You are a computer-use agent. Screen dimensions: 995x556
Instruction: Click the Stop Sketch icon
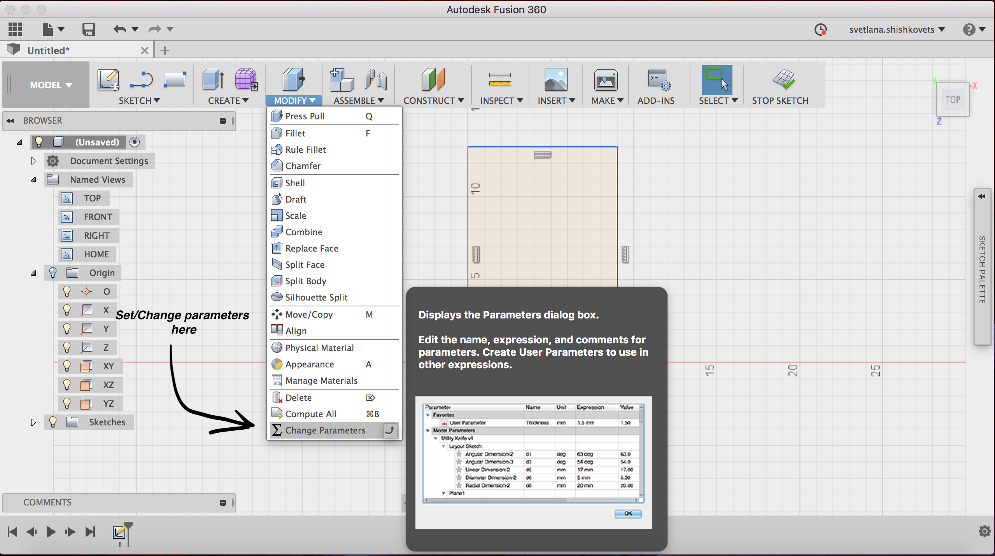783,79
